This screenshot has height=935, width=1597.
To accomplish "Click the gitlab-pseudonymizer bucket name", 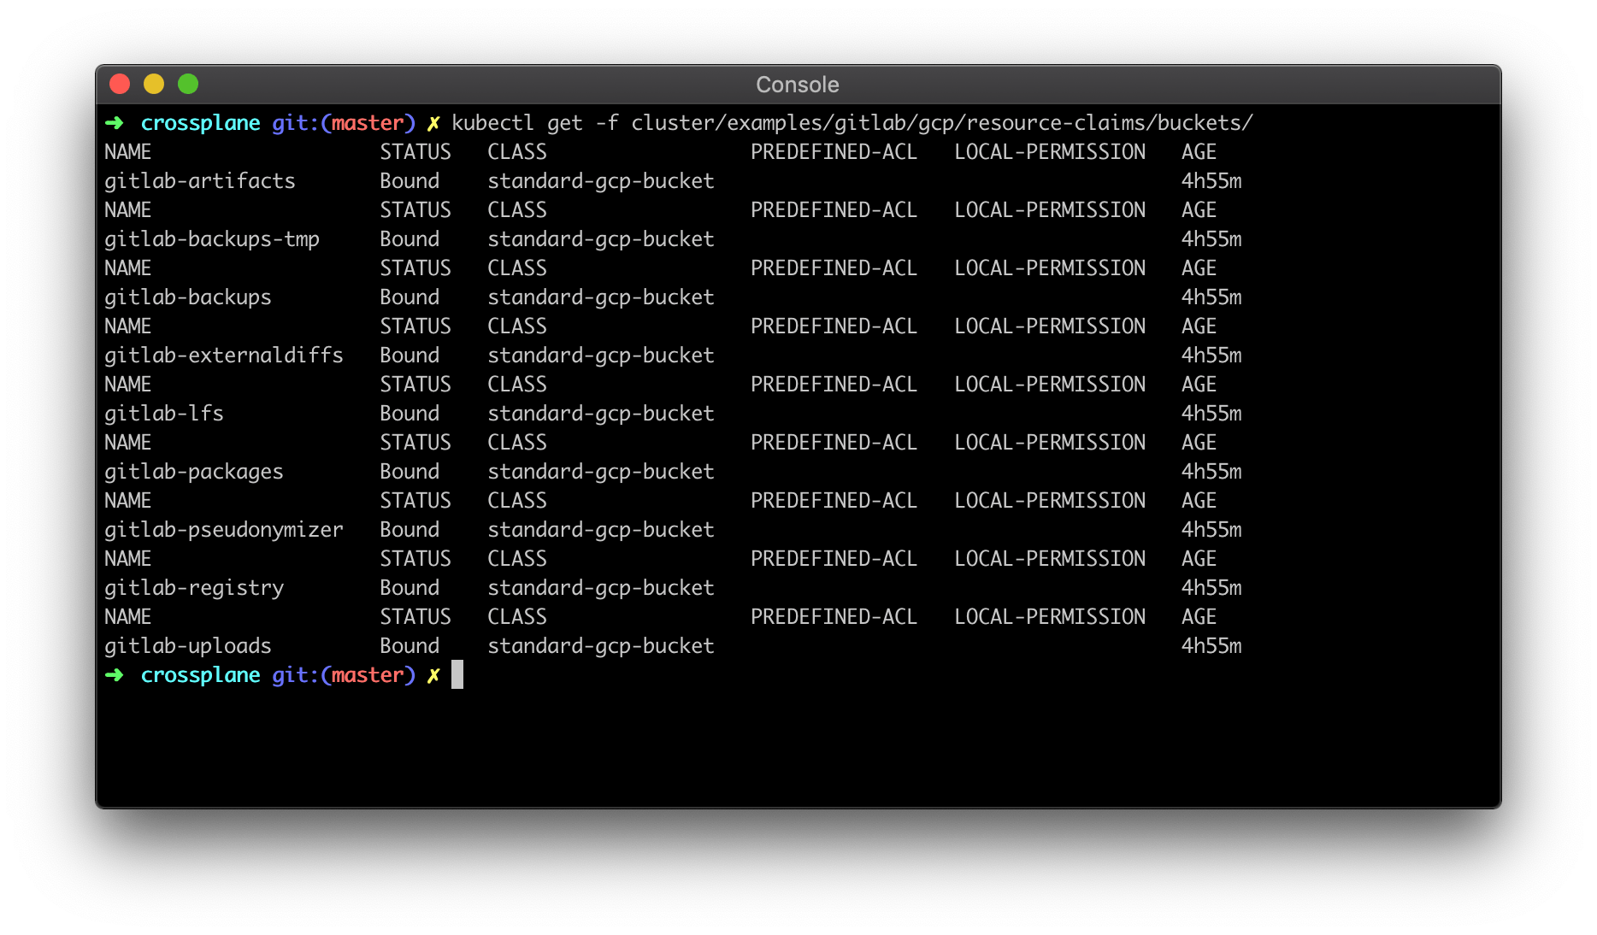I will tap(224, 530).
